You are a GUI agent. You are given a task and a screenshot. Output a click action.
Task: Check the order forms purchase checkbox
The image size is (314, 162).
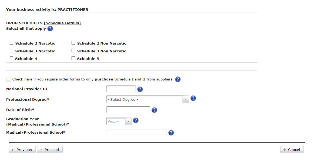[x=9, y=79]
